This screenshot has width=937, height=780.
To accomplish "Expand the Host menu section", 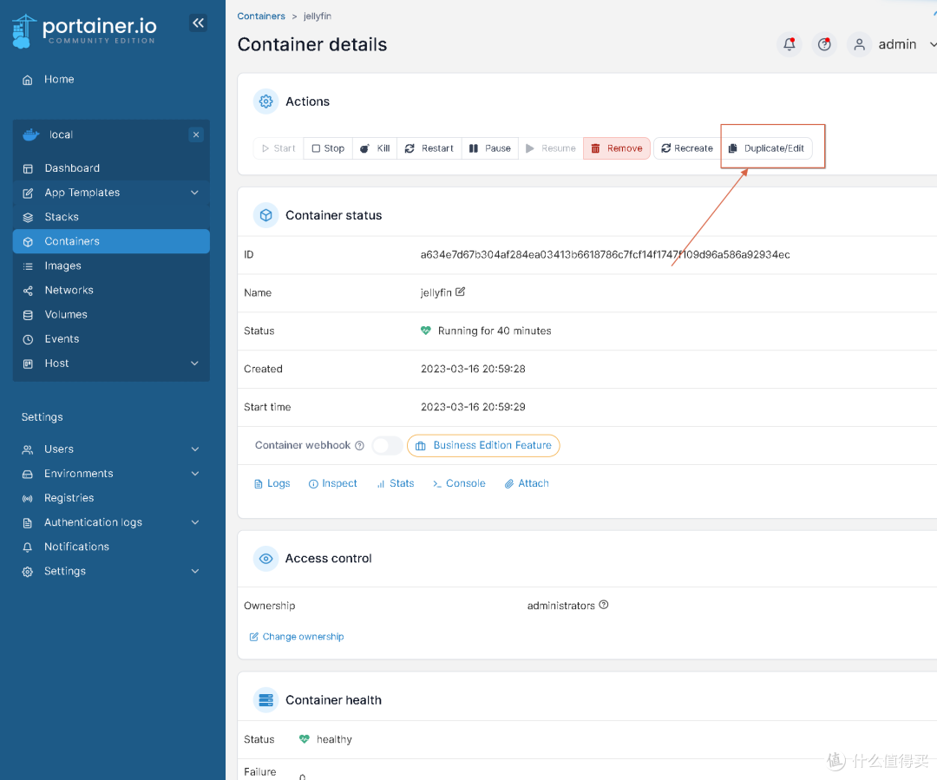I will click(194, 364).
